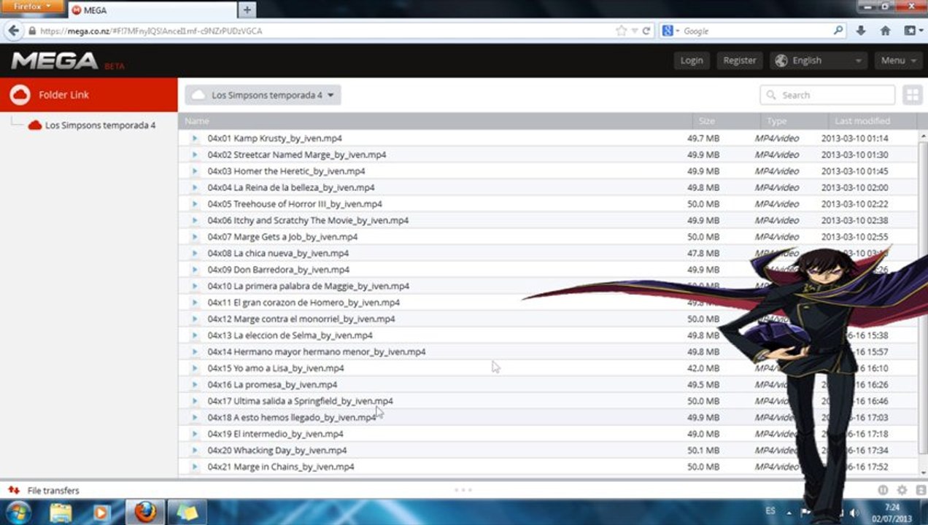
Task: Bookmark page with star icon
Action: [621, 31]
